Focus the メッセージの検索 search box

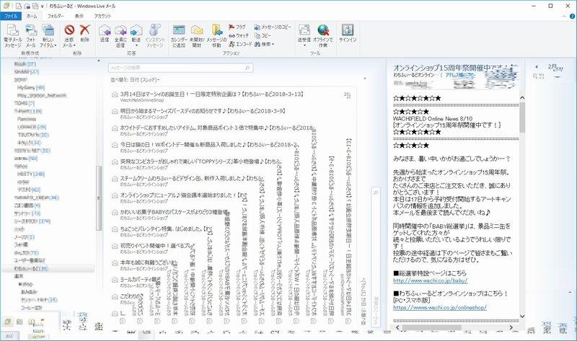(x=180, y=68)
